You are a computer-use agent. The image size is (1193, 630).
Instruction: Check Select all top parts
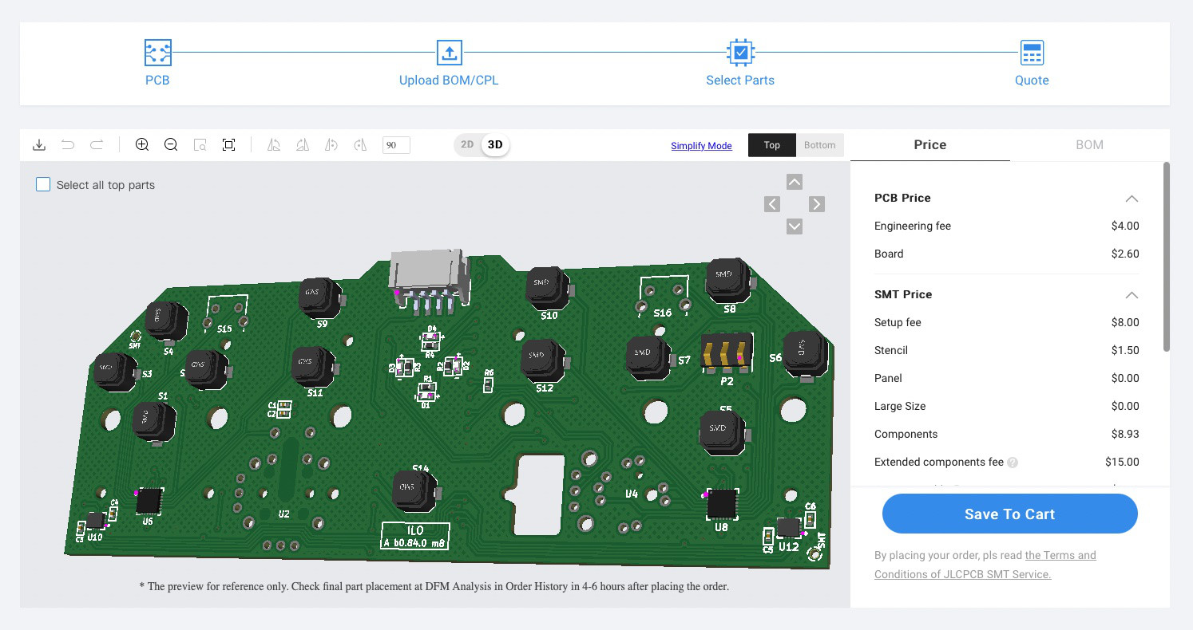(x=43, y=185)
